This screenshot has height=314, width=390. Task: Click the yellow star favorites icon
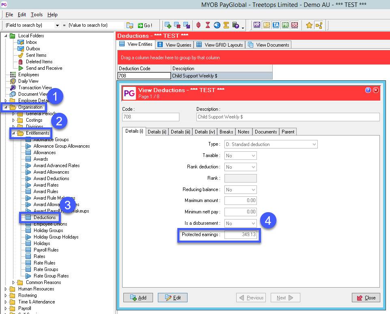309,25
